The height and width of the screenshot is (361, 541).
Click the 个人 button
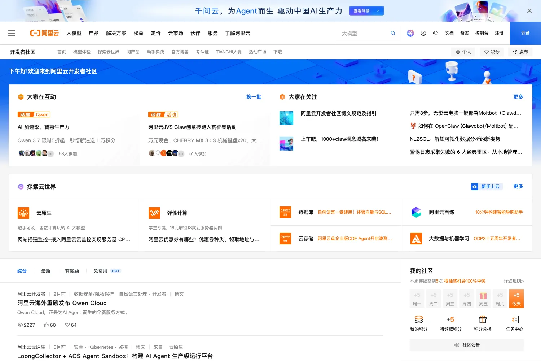463,52
